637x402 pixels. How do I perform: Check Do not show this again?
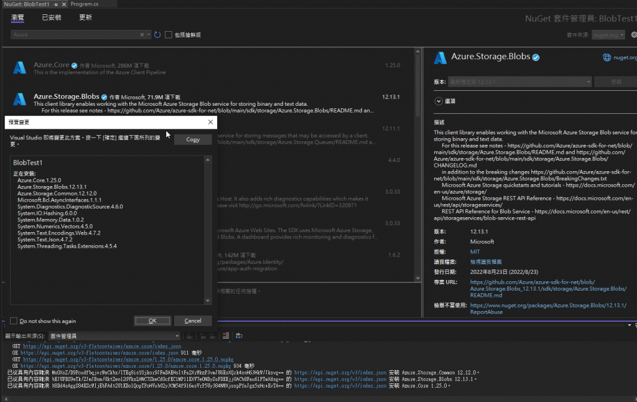tap(14, 321)
